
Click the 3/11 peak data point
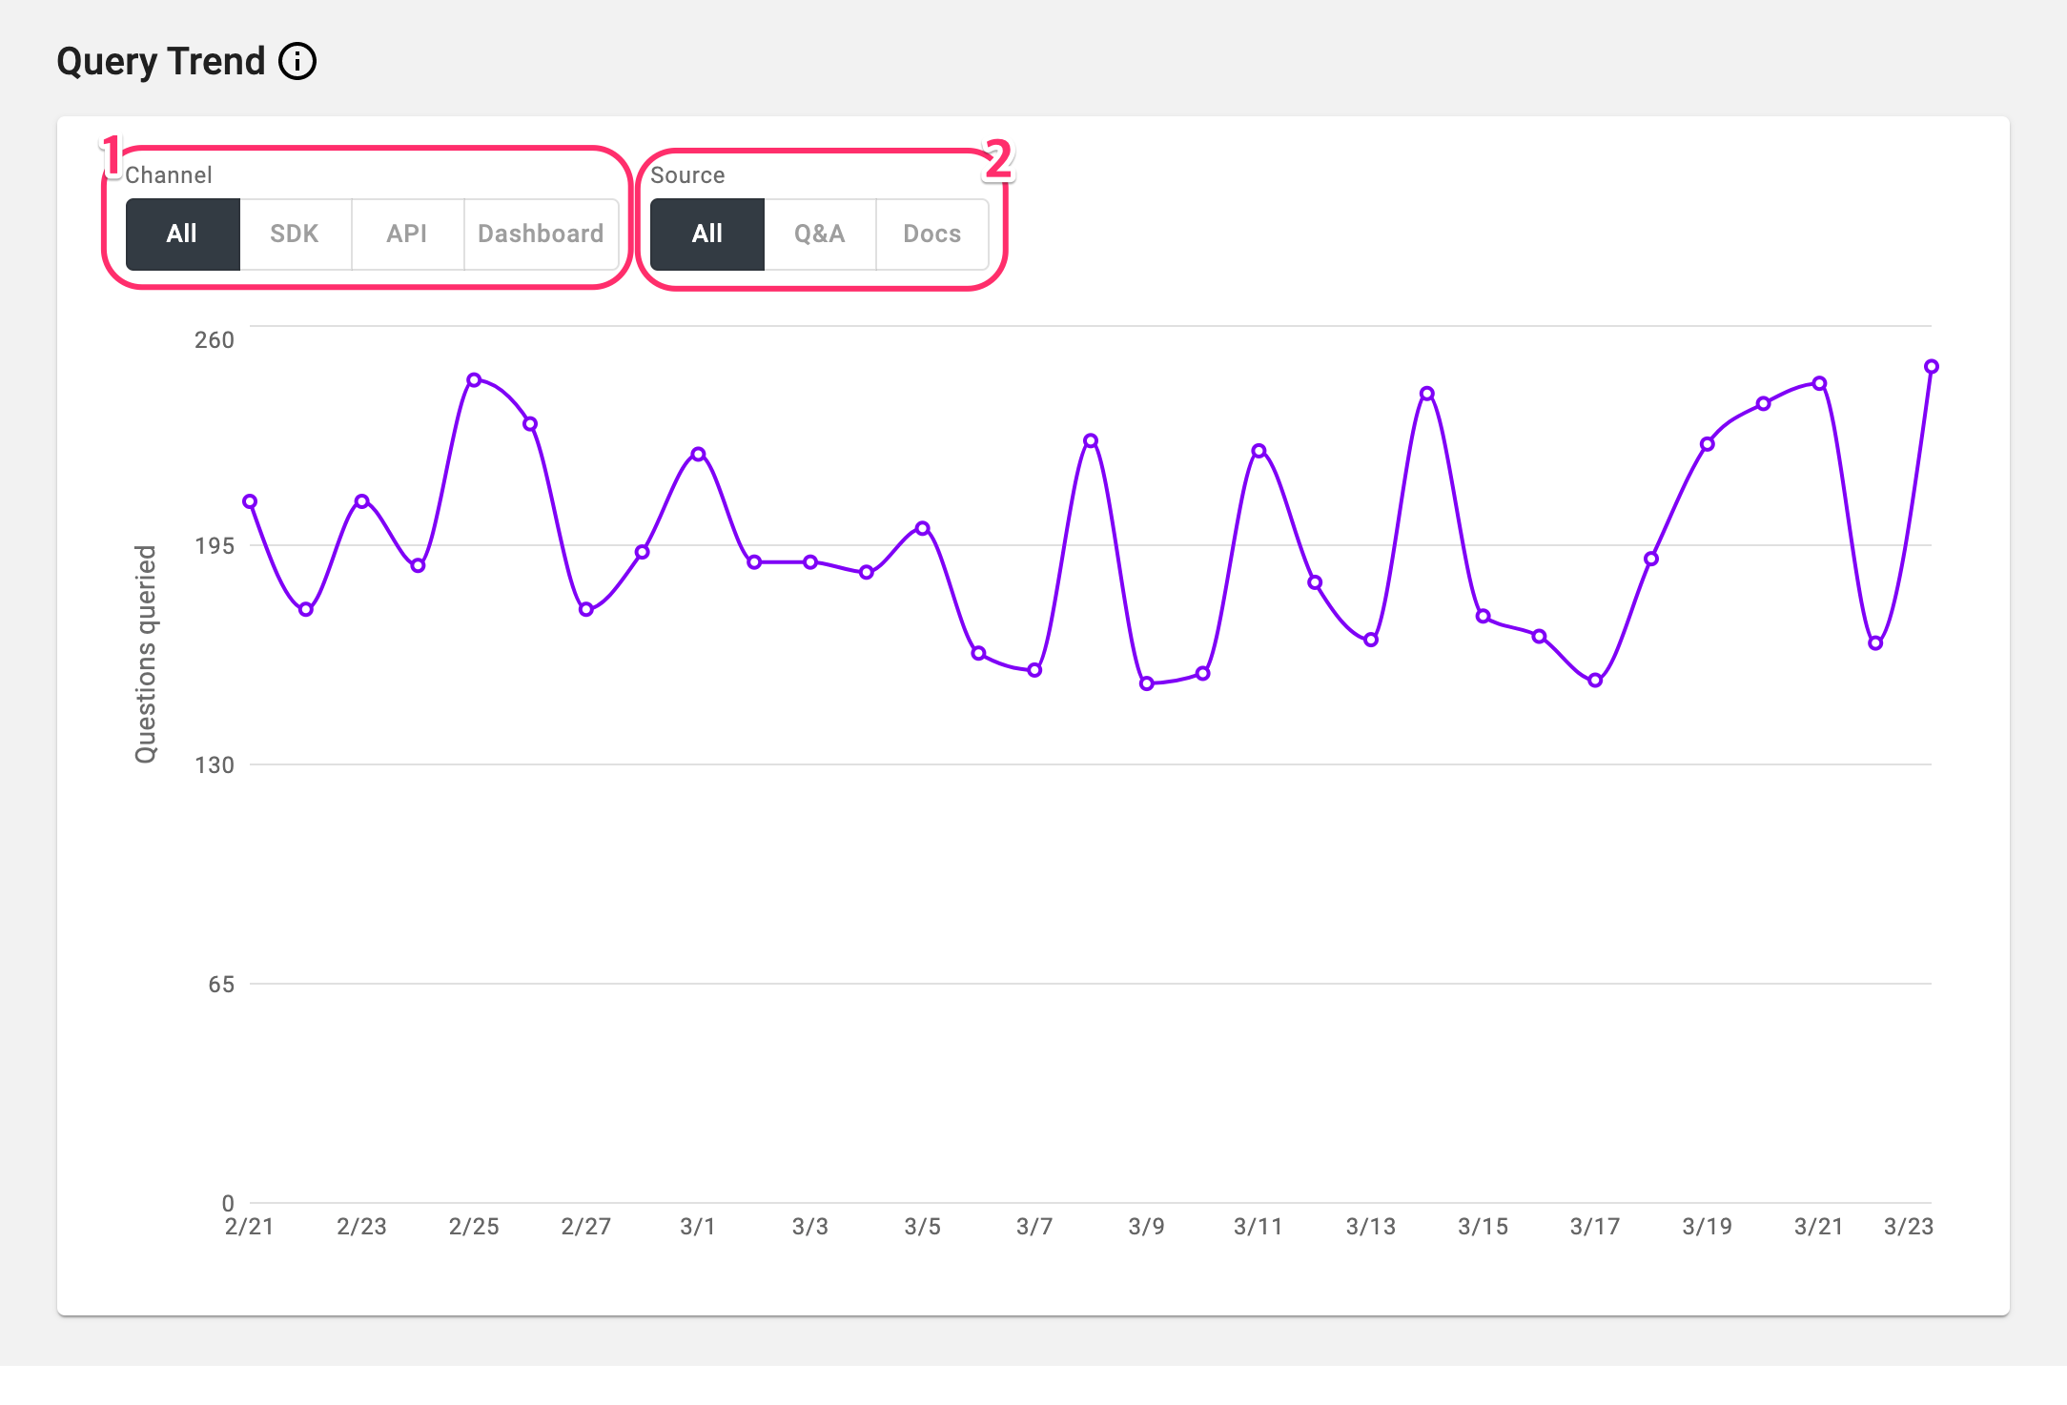click(x=1259, y=451)
